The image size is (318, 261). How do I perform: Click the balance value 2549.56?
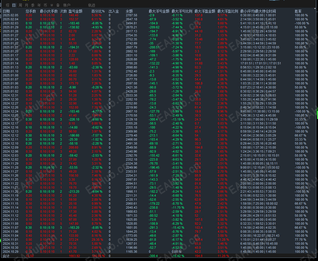(x=131, y=147)
